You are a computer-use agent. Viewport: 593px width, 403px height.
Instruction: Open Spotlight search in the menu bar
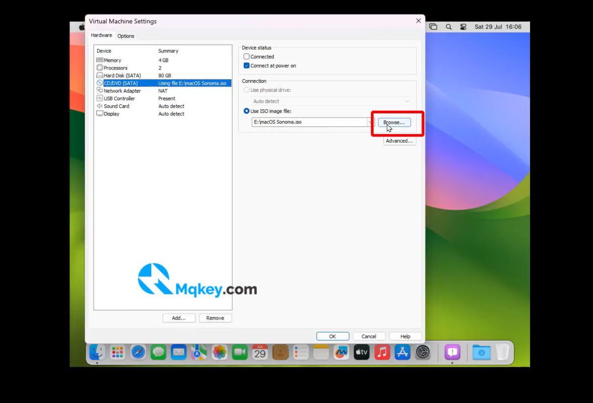tap(449, 27)
